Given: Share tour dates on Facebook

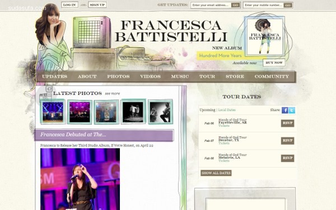Looking at the screenshot, I should (285, 110).
